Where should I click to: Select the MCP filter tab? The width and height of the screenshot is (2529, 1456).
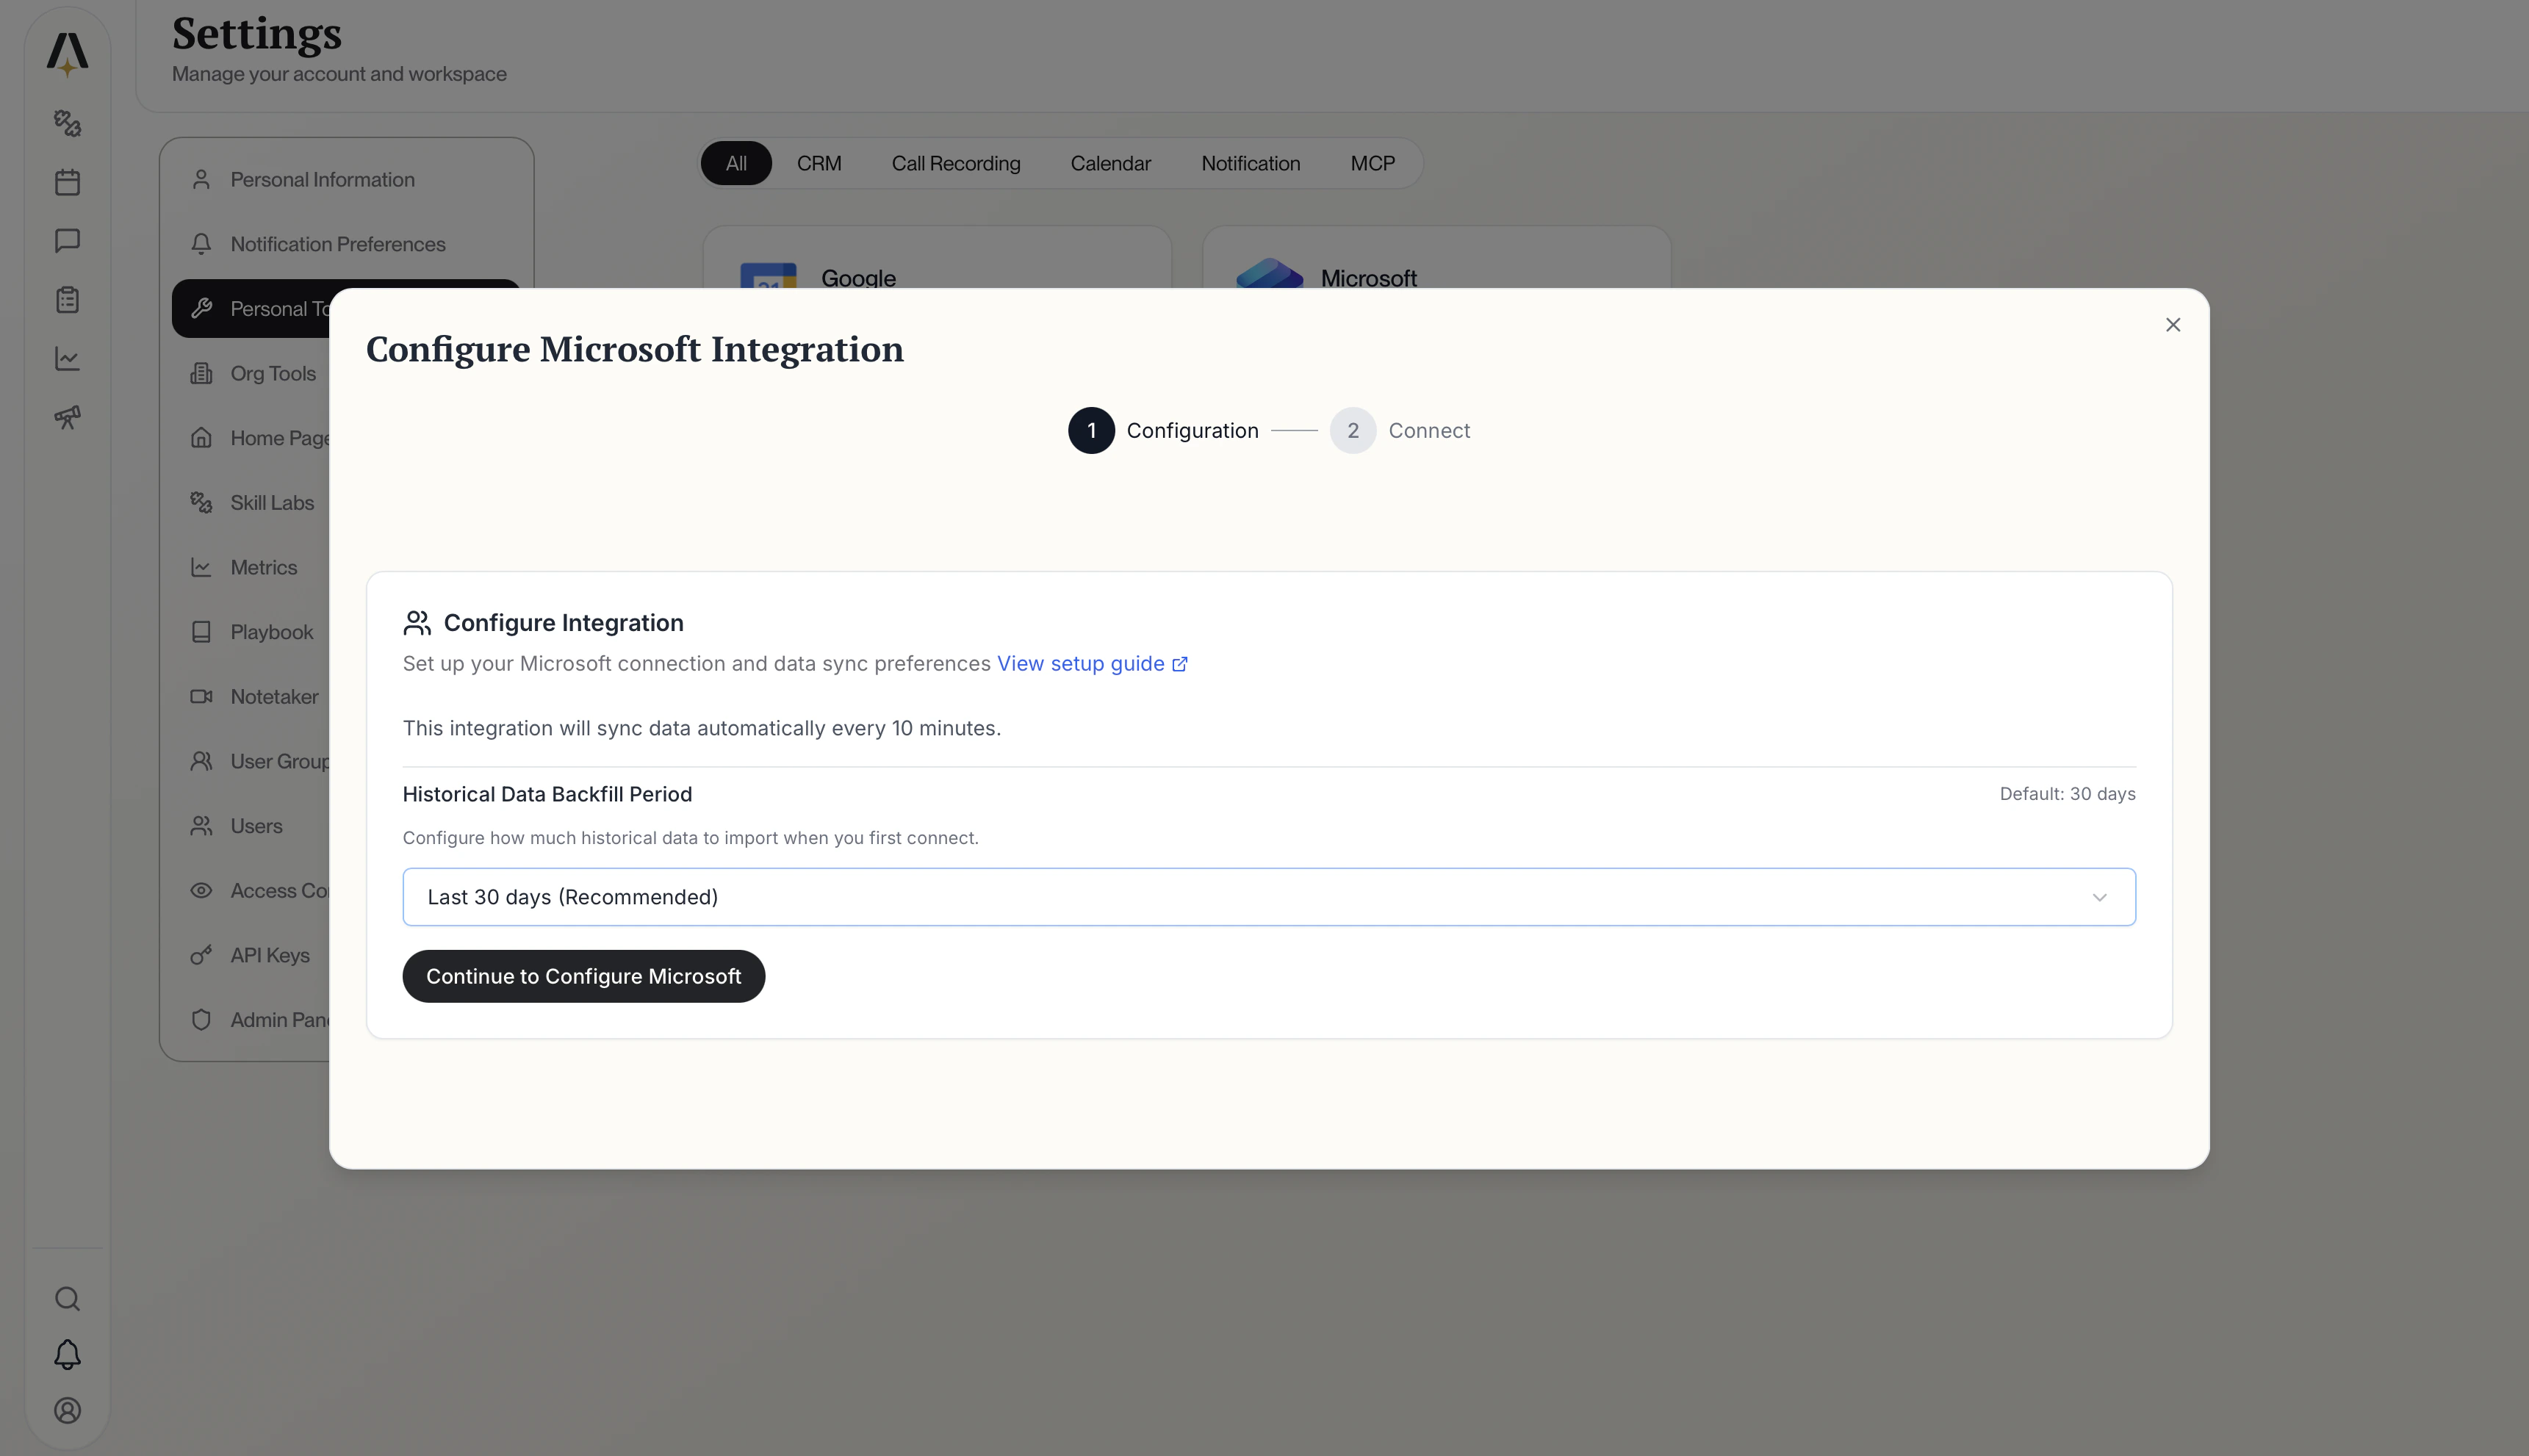[1372, 163]
